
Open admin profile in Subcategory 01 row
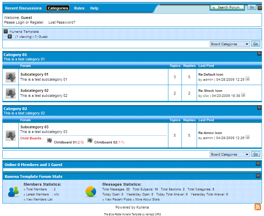pos(208,80)
